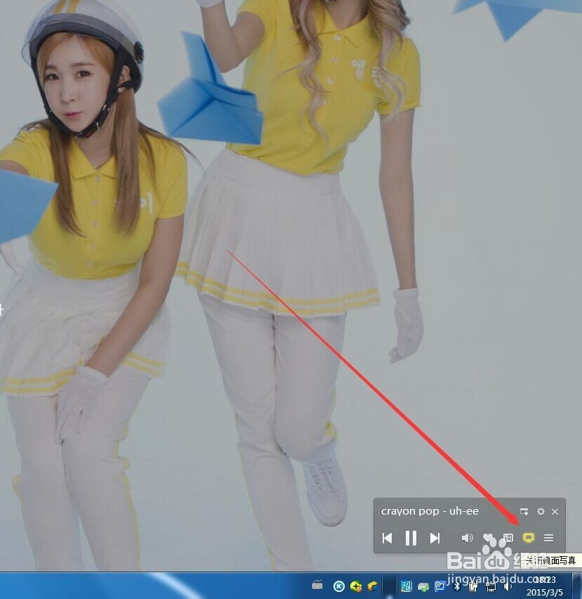Open the player settings gear
The image size is (582, 599).
pyautogui.click(x=540, y=512)
